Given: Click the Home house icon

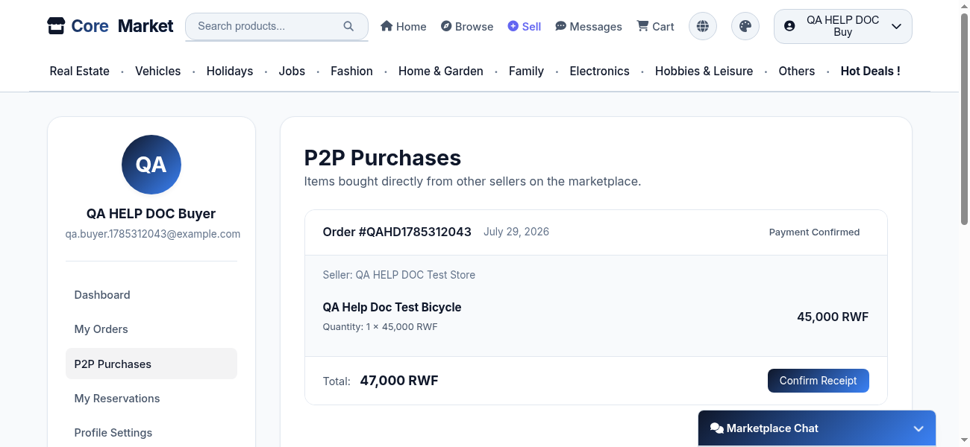Looking at the screenshot, I should [x=387, y=26].
